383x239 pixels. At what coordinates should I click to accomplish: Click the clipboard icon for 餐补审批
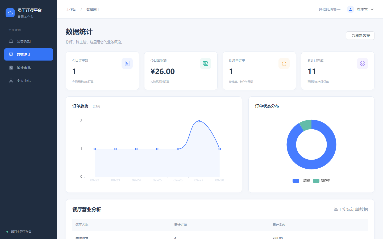[11, 67]
